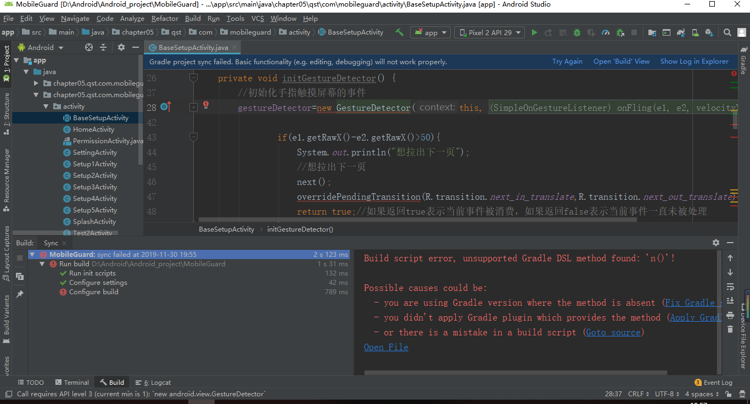The image size is (750, 404).
Task: Open Search Everywhere magnifier icon
Action: click(726, 32)
